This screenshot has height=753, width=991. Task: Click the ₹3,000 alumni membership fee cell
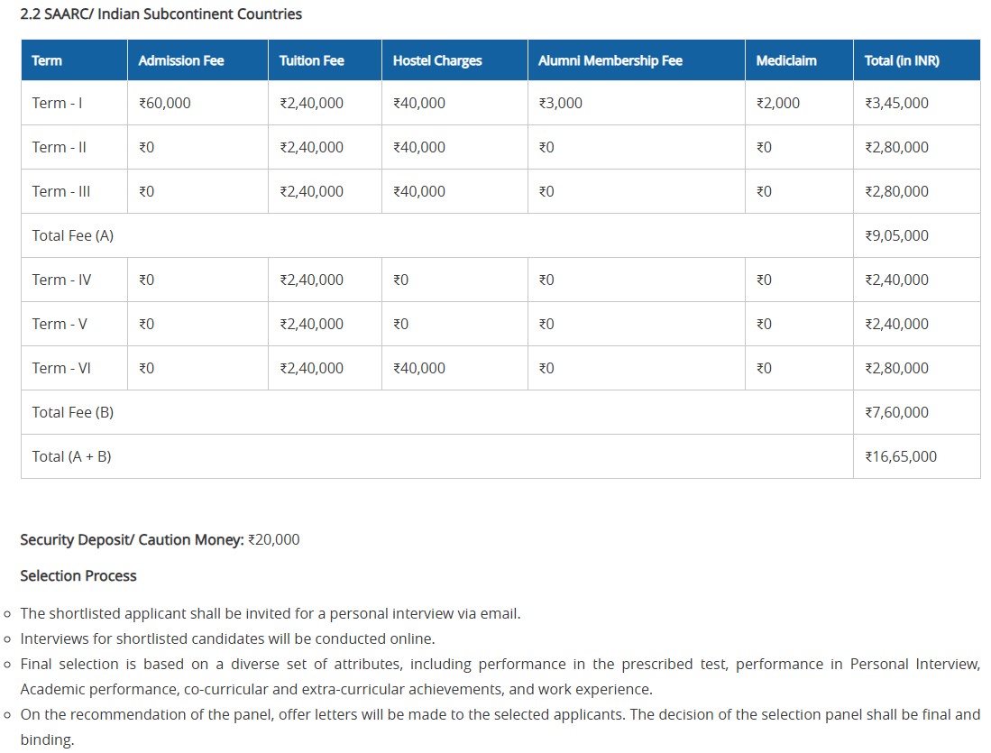[x=560, y=103]
